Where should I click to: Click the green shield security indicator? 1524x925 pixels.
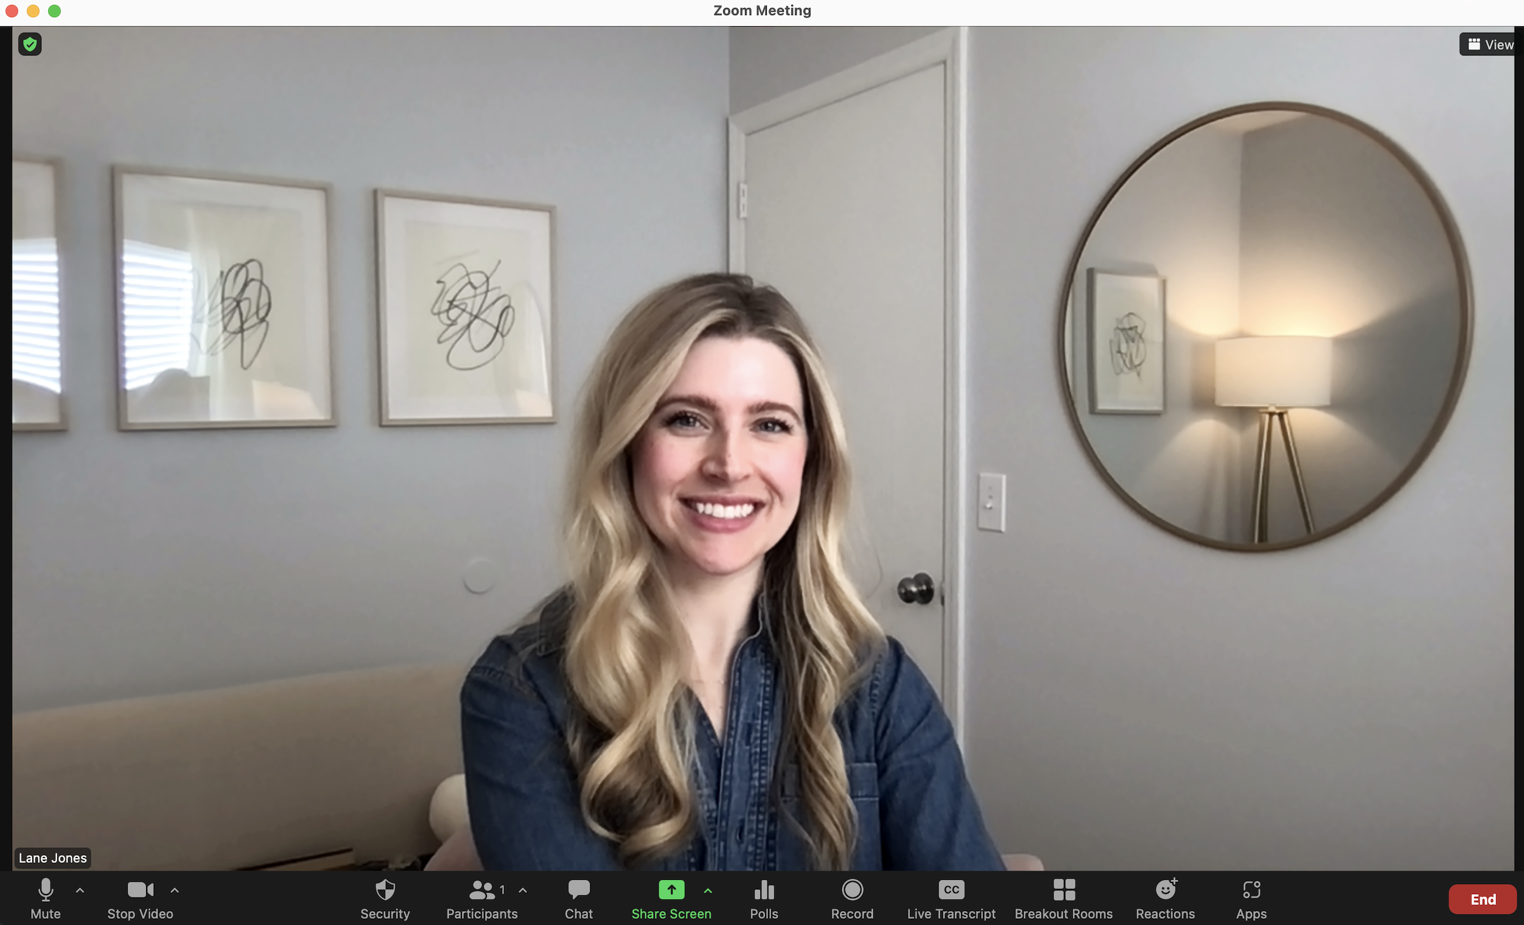point(30,44)
